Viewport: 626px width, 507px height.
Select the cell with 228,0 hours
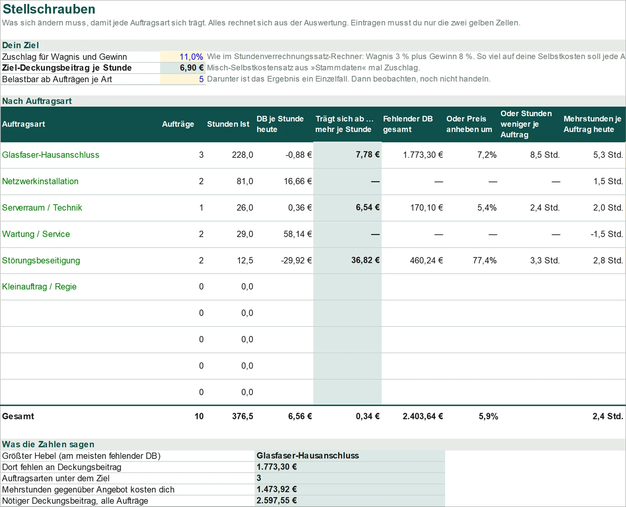pos(230,155)
